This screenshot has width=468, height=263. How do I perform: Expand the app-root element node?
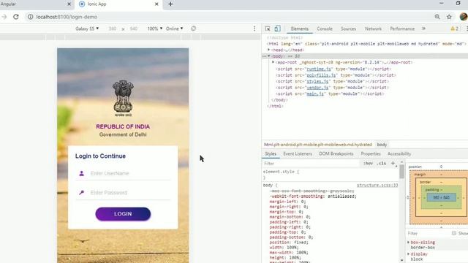(x=273, y=62)
